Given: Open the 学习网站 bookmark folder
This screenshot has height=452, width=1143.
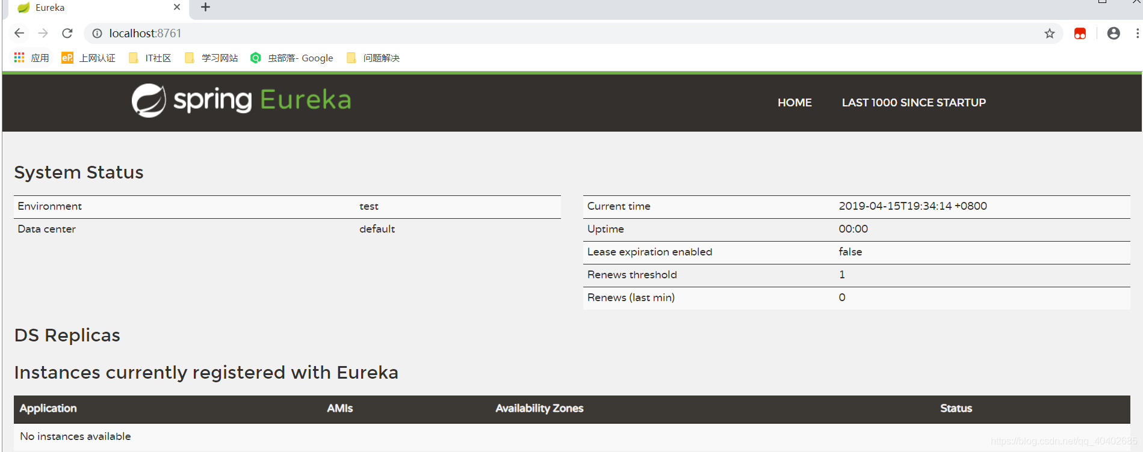Looking at the screenshot, I should click(211, 58).
